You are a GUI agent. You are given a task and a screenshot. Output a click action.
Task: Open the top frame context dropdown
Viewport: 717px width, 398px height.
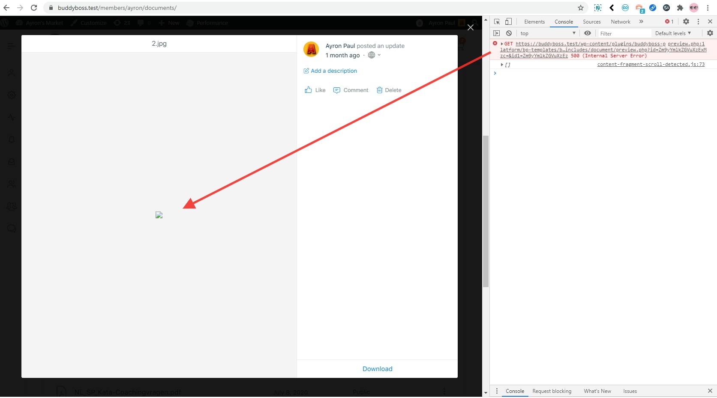point(548,33)
